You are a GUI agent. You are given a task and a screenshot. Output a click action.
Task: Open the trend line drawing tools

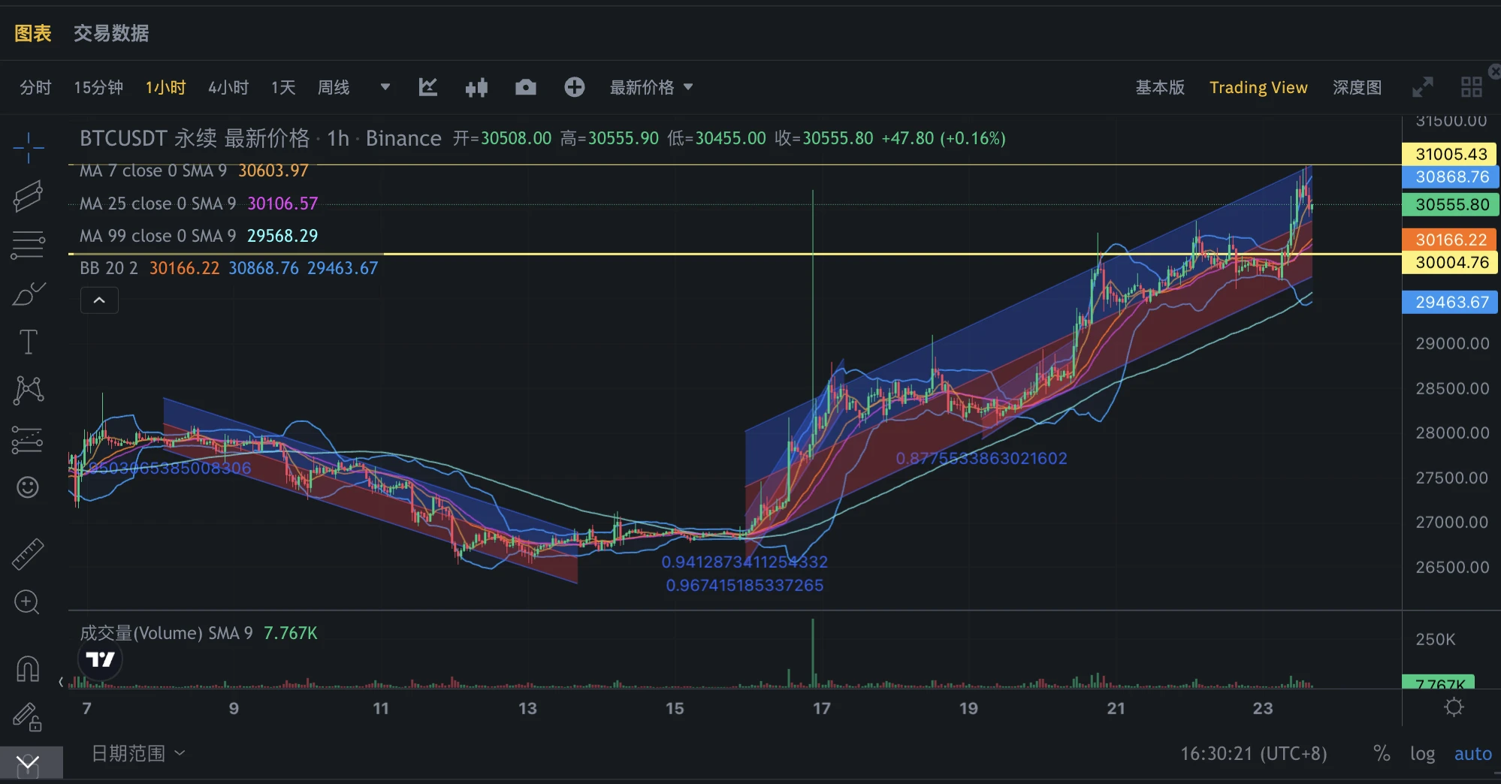28,197
